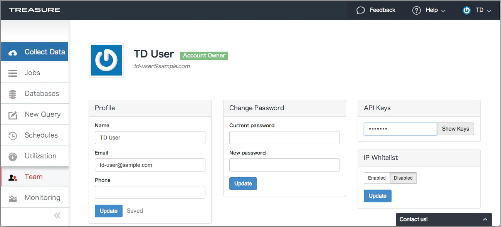Go to Jobs in the sidebar
Image resolution: width=501 pixels, height=227 pixels.
(35, 73)
